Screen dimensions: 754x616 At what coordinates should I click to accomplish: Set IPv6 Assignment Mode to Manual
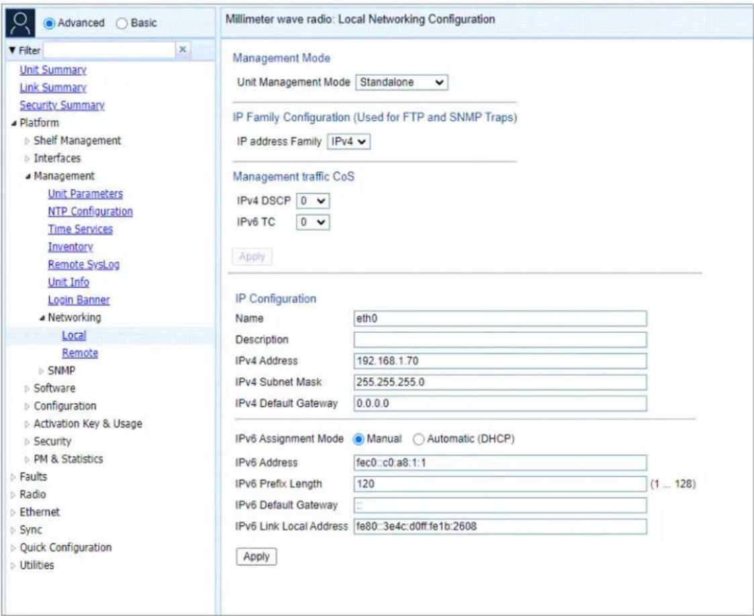point(359,439)
